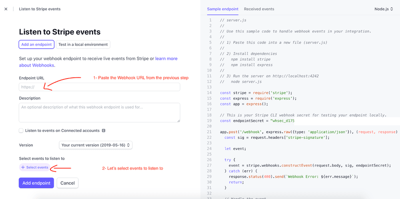Open the Version dropdown
The height and width of the screenshot is (199, 400).
click(96, 145)
